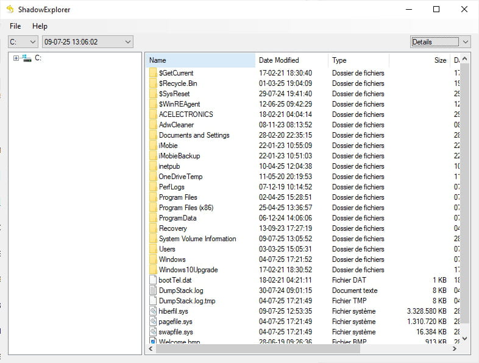Click the horizontal scroll left arrow

coord(151,348)
